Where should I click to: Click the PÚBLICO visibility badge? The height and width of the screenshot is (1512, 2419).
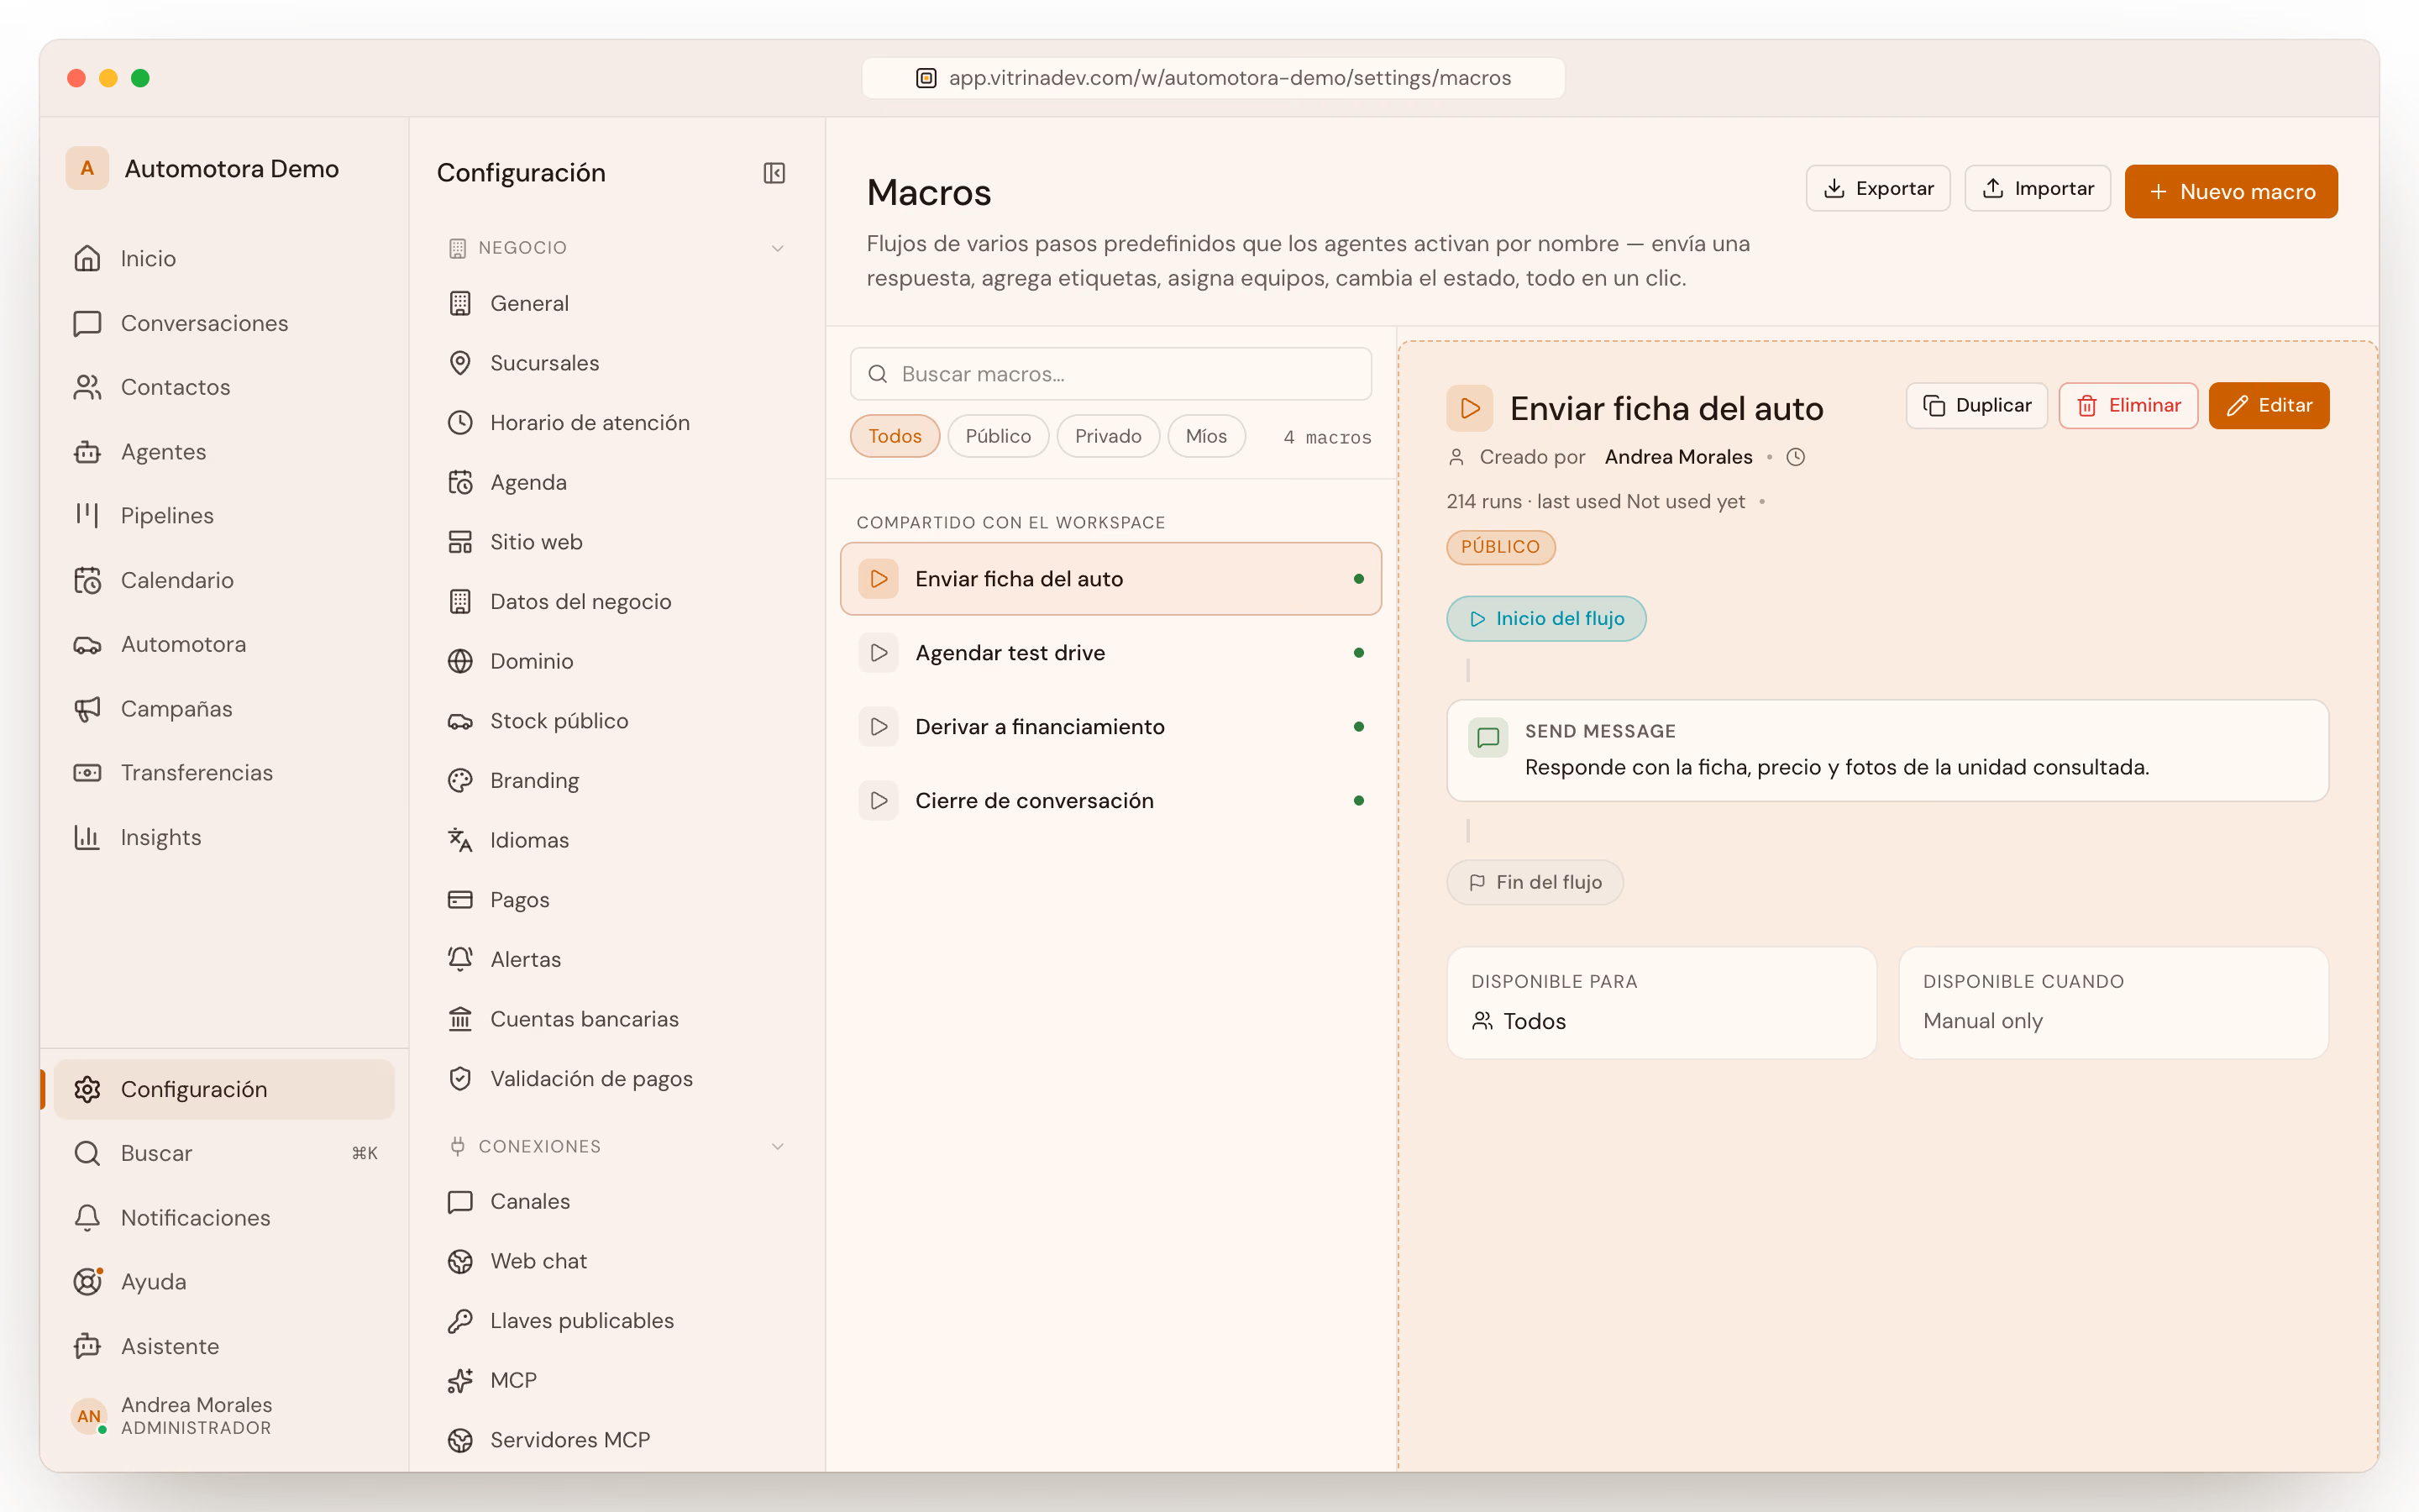tap(1500, 547)
